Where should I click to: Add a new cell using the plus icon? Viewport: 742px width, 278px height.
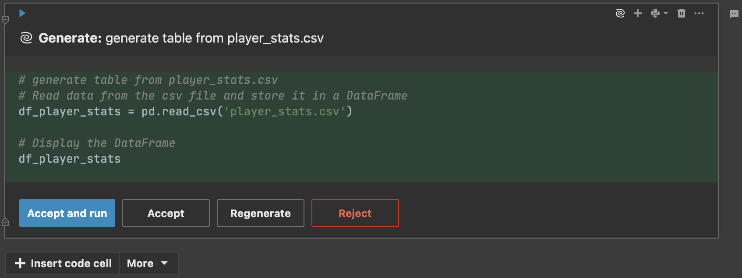(x=637, y=13)
